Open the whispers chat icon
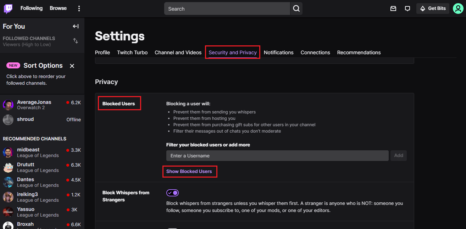 407,9
